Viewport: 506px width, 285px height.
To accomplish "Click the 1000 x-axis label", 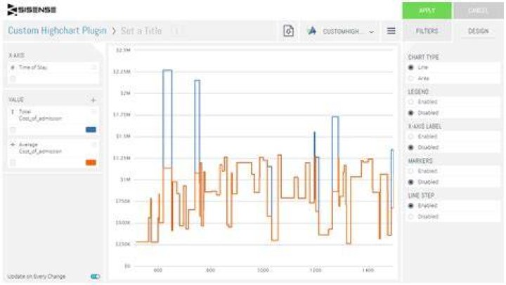I will 263,270.
